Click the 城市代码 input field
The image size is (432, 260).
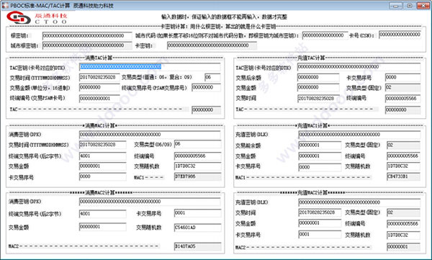(325, 35)
